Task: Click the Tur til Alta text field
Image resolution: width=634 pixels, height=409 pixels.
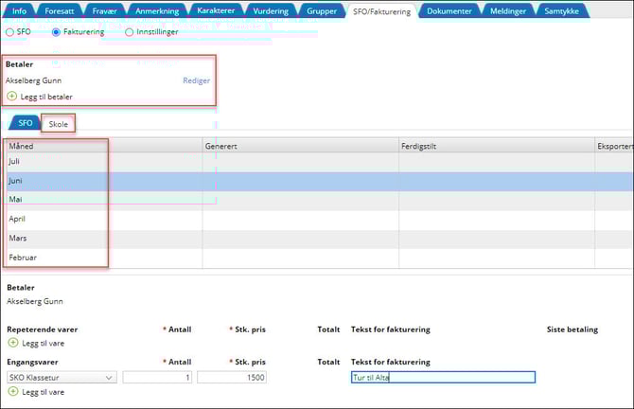Action: pyautogui.click(x=442, y=377)
